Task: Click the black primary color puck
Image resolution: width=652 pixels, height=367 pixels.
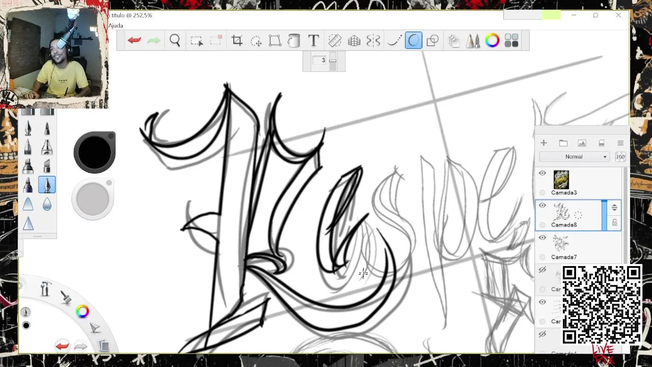Action: pyautogui.click(x=94, y=152)
